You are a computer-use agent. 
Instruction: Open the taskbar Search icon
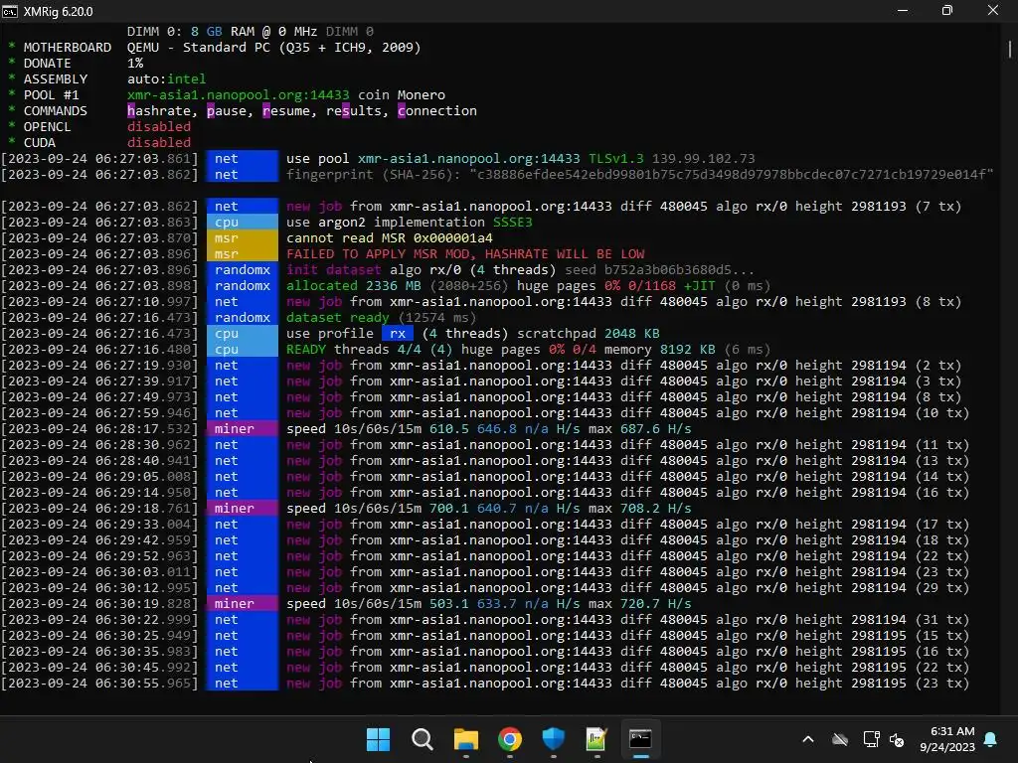[422, 739]
